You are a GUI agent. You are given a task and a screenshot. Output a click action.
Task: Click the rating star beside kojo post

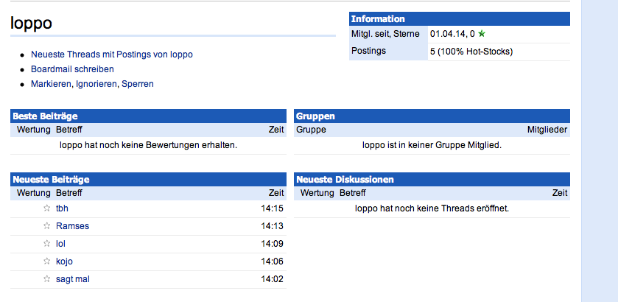(47, 261)
